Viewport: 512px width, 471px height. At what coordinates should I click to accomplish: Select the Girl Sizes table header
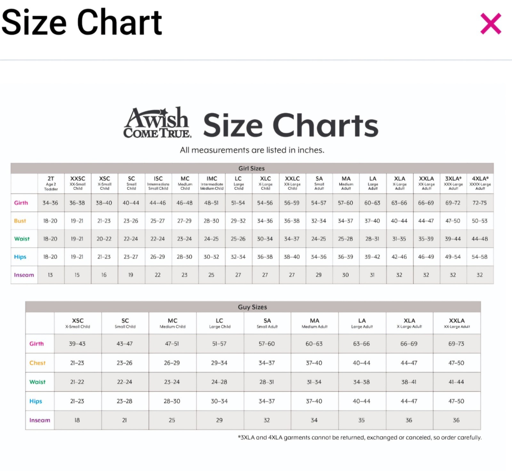coord(252,168)
